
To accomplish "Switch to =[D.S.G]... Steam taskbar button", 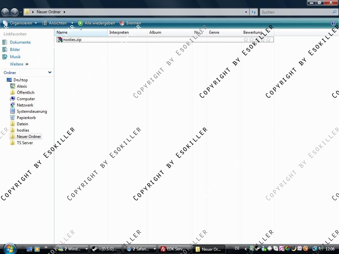I will (106, 249).
